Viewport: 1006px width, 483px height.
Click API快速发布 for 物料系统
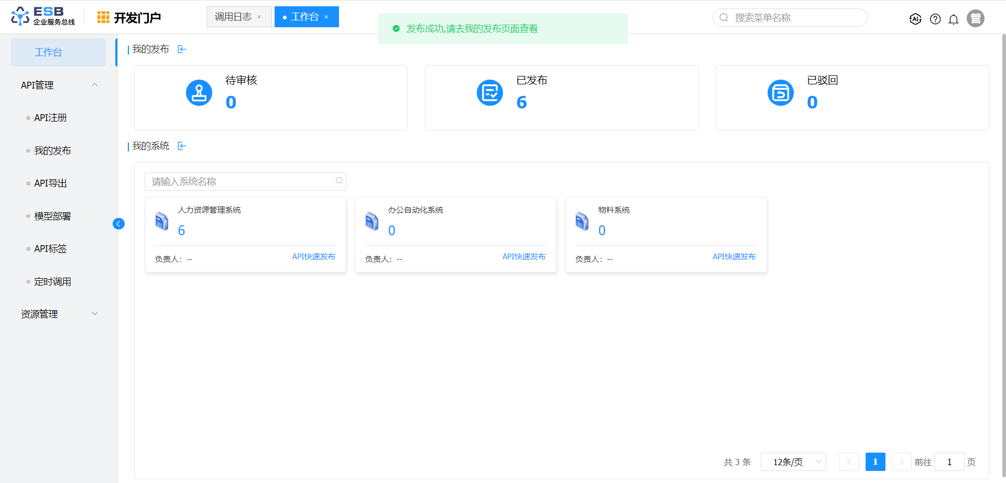(x=734, y=257)
